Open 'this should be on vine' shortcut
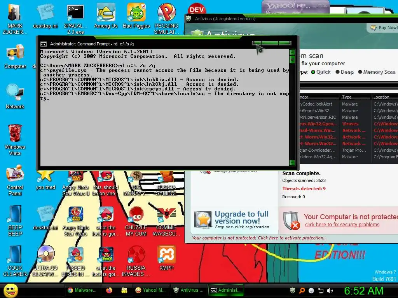The image size is (398, 298). click(x=106, y=184)
